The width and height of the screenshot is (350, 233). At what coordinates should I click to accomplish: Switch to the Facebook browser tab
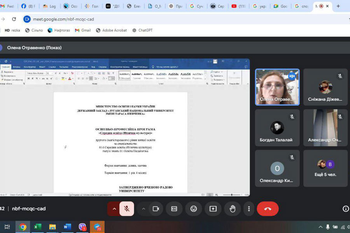(28, 6)
